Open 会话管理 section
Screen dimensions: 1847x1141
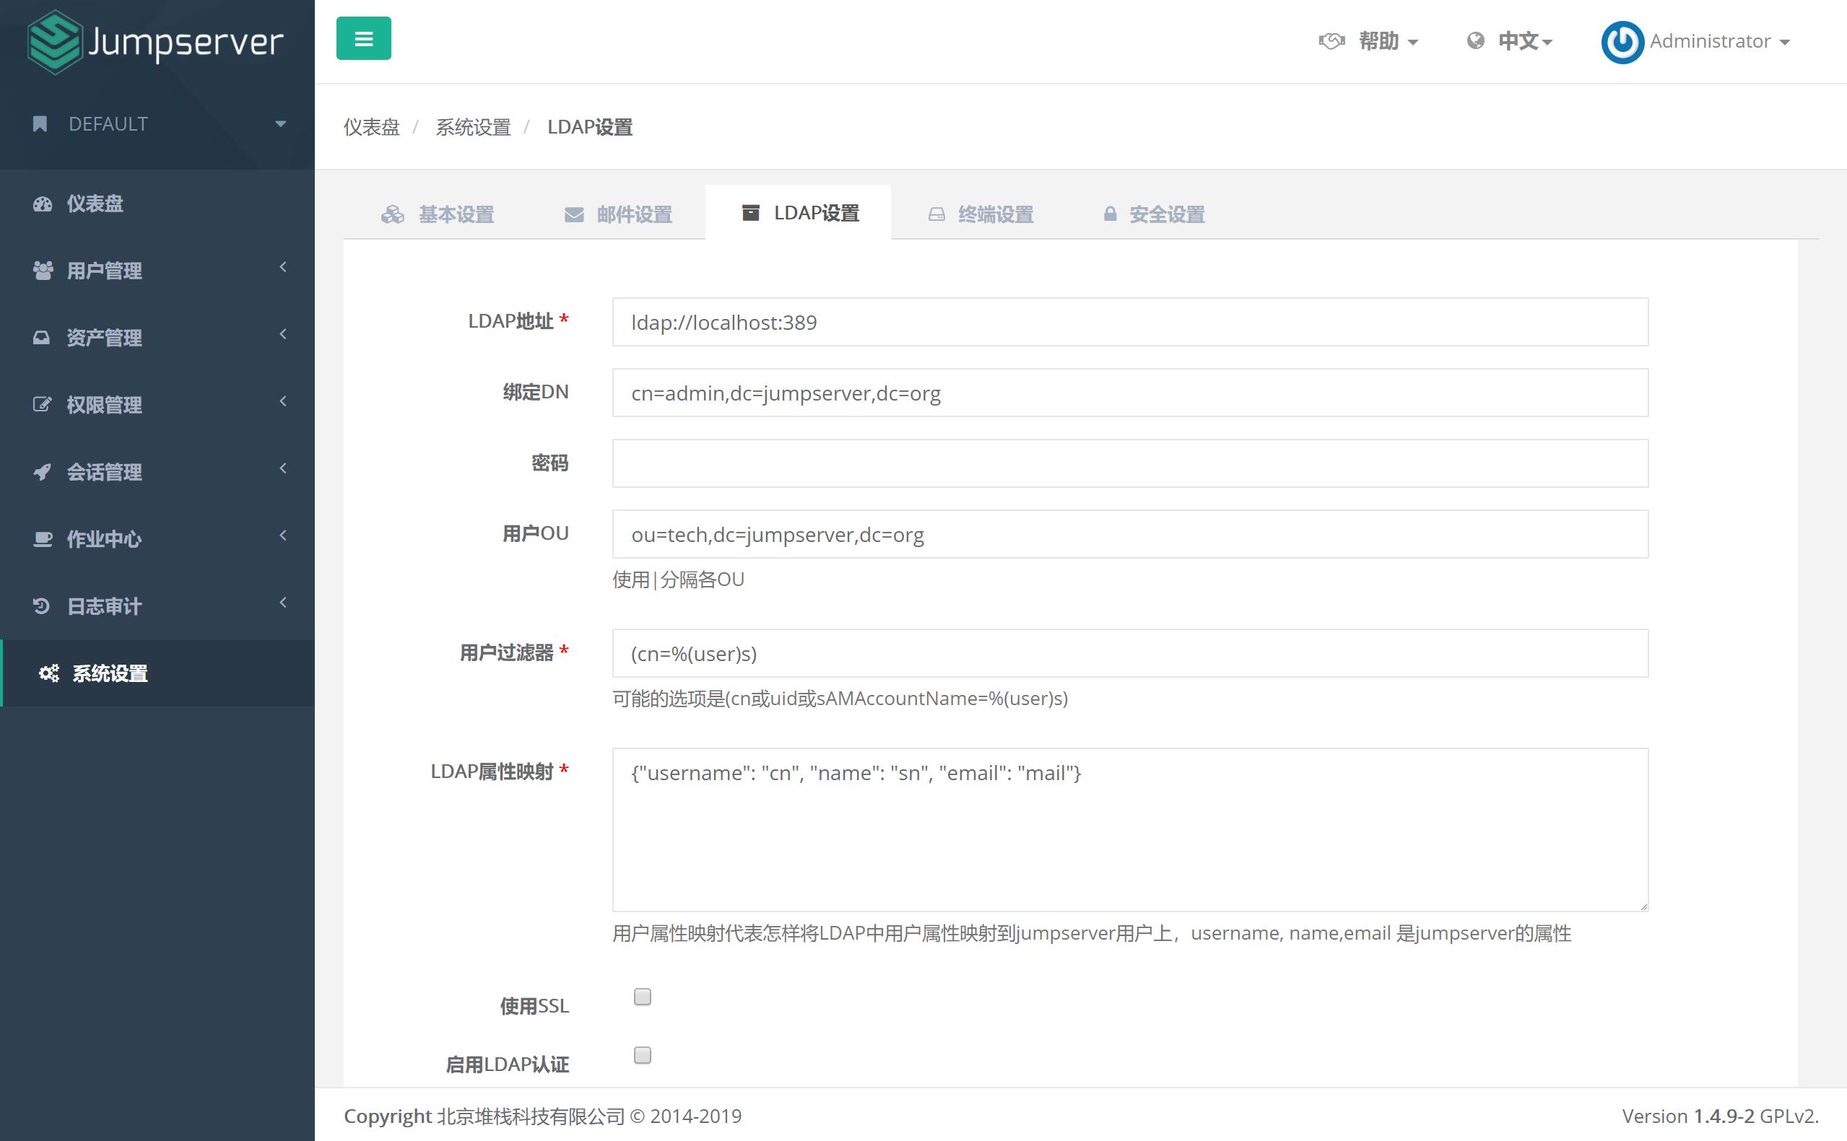point(157,471)
